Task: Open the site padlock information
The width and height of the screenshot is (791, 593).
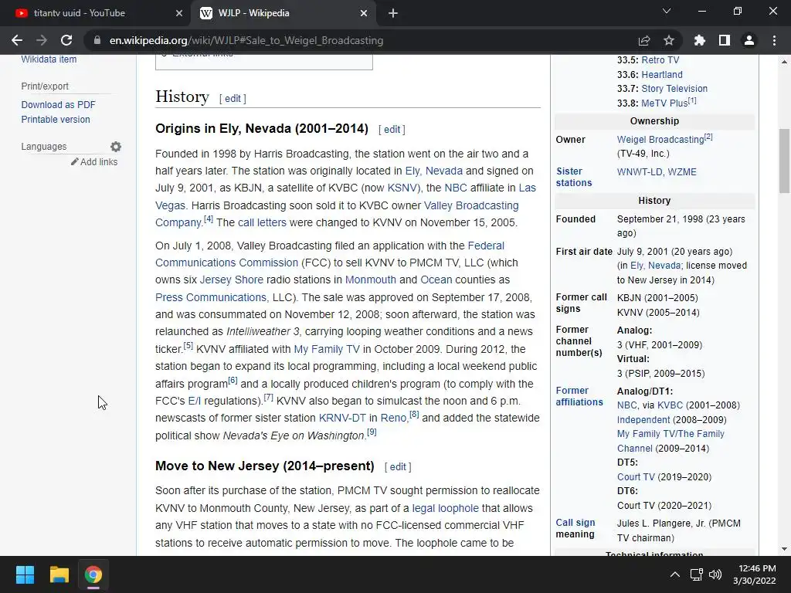Action: pos(97,40)
